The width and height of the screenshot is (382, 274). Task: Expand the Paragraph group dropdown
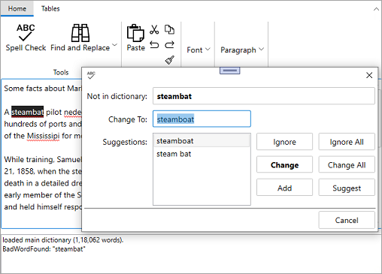point(242,50)
